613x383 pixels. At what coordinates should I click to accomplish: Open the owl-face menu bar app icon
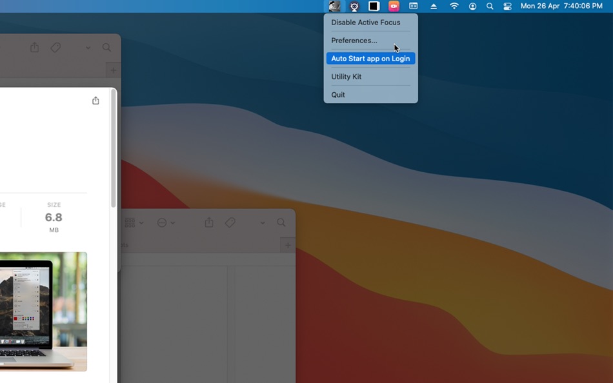tap(354, 6)
